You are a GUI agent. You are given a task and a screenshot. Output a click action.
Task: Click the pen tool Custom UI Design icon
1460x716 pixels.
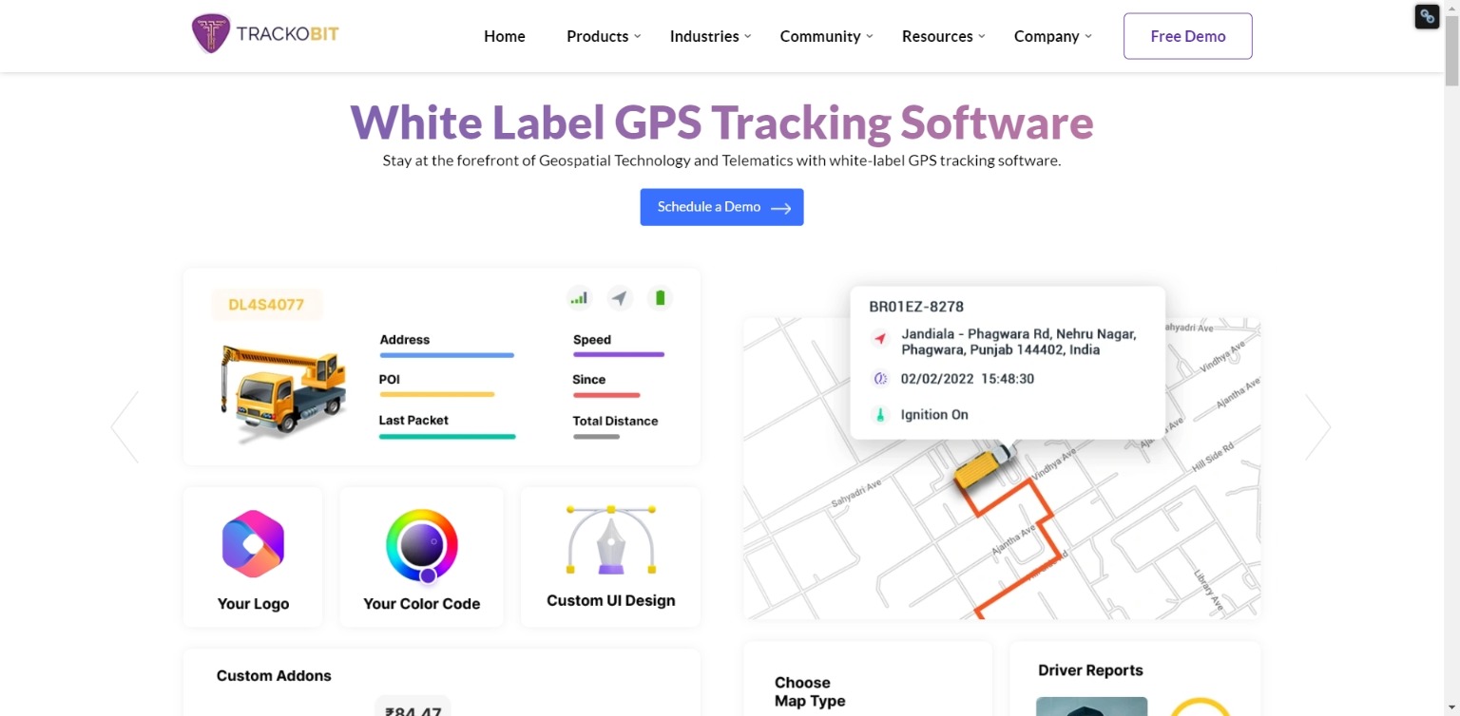611,540
